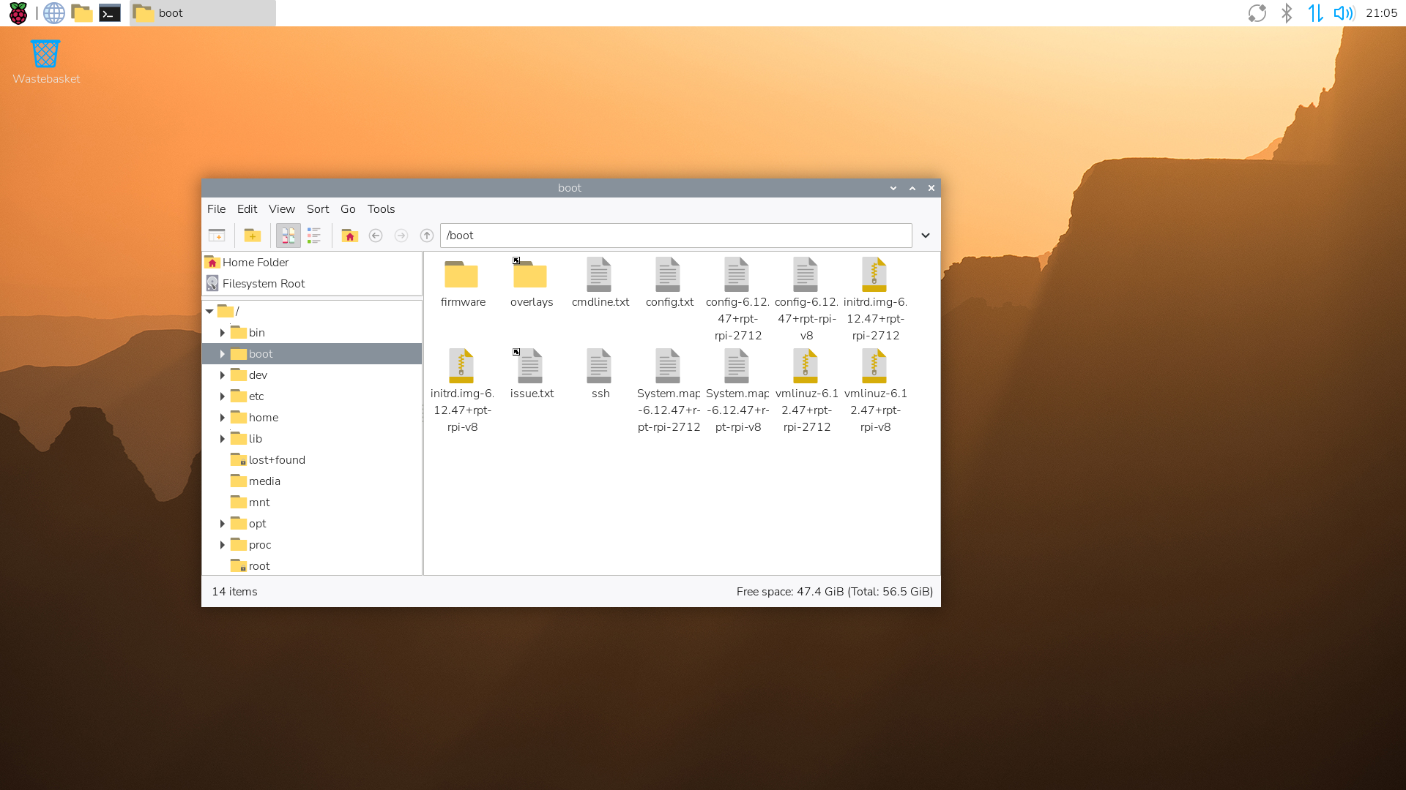Select Home Folder in the places list
This screenshot has height=790, width=1406.
pyautogui.click(x=255, y=263)
